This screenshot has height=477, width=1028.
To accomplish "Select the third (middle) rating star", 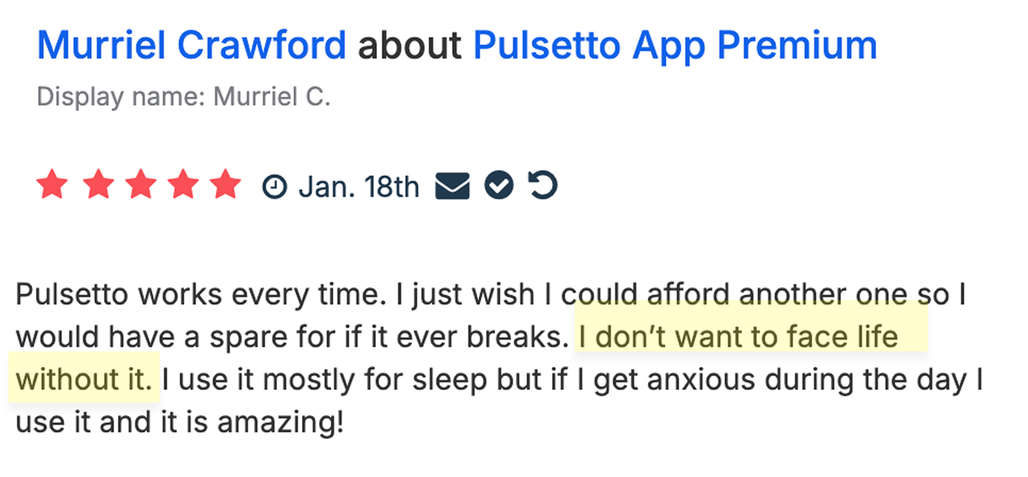I will pos(141,184).
